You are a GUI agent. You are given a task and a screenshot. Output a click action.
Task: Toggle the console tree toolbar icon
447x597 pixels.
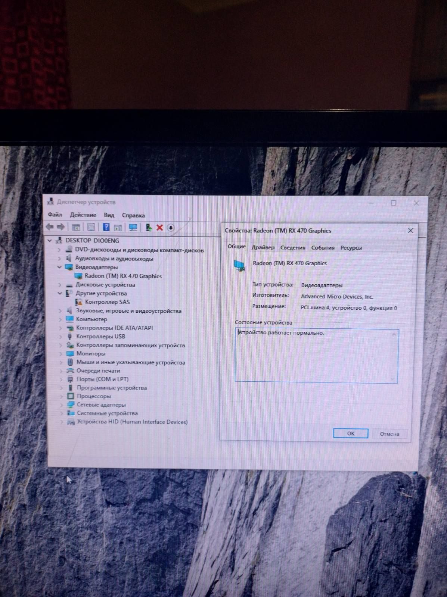[x=76, y=227]
